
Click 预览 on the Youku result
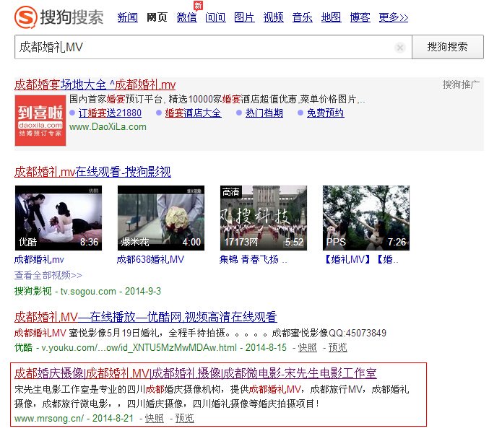point(337,347)
